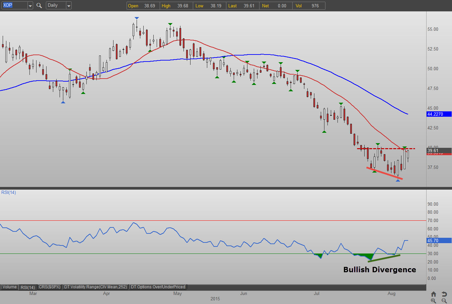The width and height of the screenshot is (452, 304).
Task: Click green triangle above latest August candle
Action: point(404,147)
